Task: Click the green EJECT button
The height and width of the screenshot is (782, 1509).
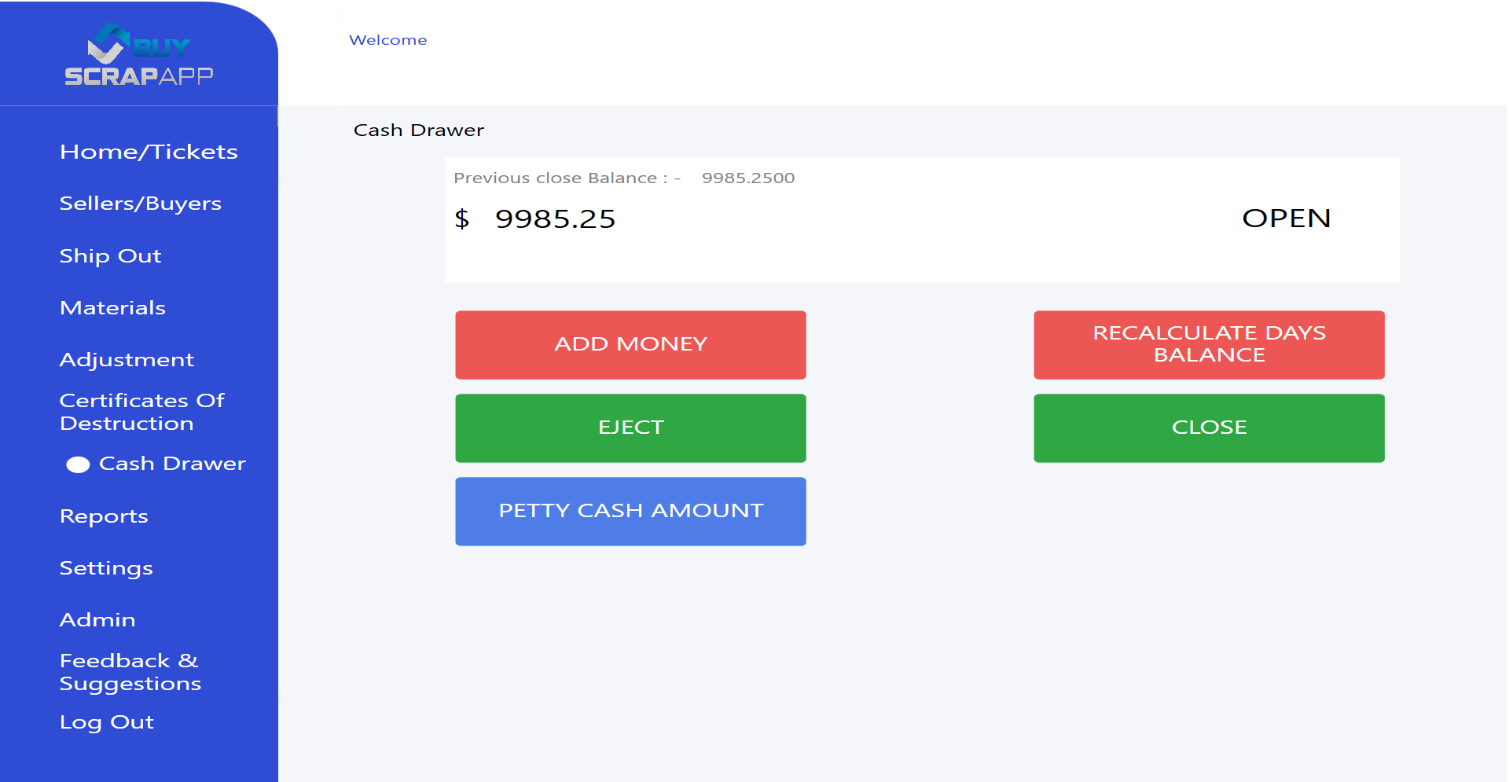Action: click(x=630, y=428)
